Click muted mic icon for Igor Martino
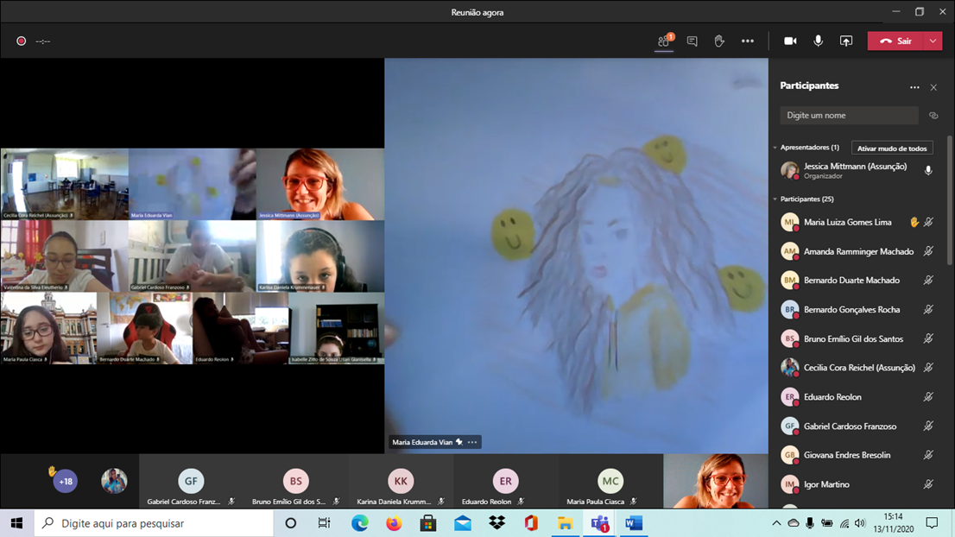This screenshot has height=537, width=955. (x=928, y=484)
